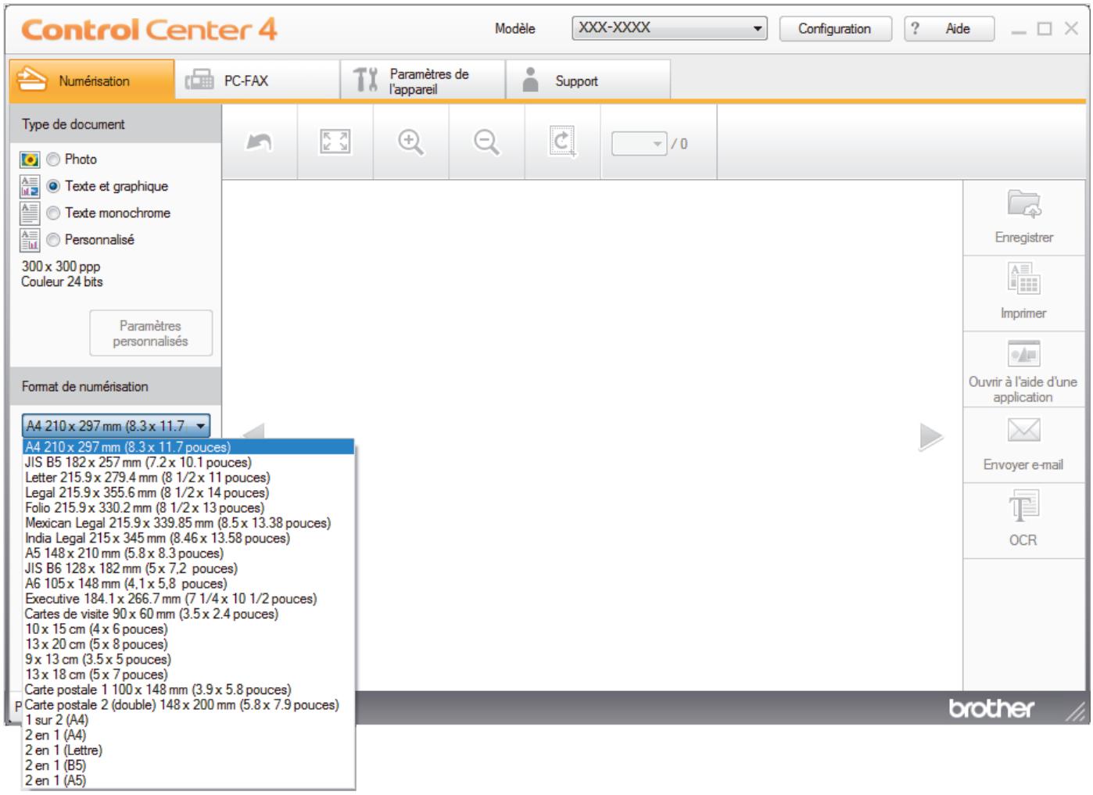Choose JIS B5 182 x 257 mm
The width and height of the screenshot is (1093, 795).
[x=188, y=462]
